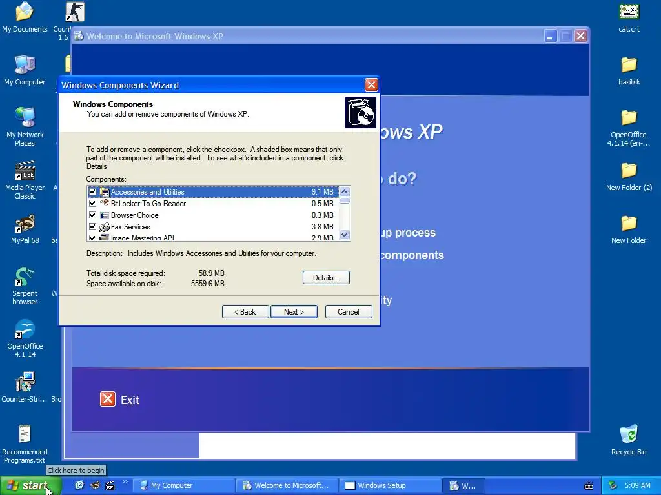Click the Internet Explorer quick launch icon
The width and height of the screenshot is (661, 495).
(x=79, y=485)
